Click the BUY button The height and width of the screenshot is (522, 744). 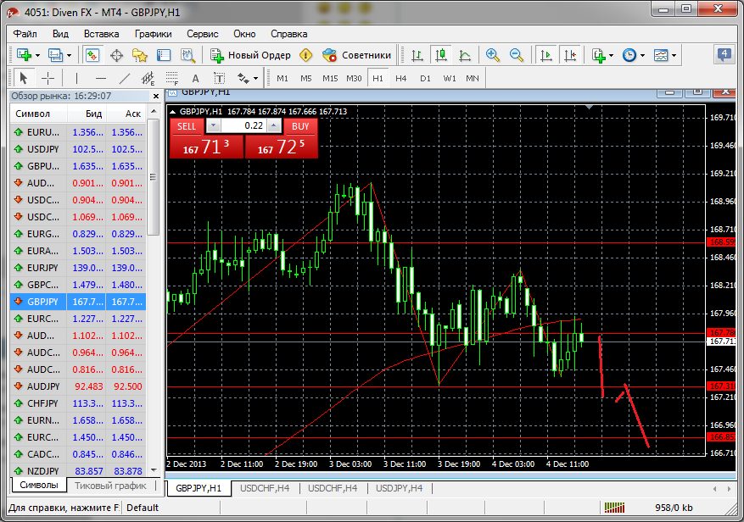[x=300, y=126]
